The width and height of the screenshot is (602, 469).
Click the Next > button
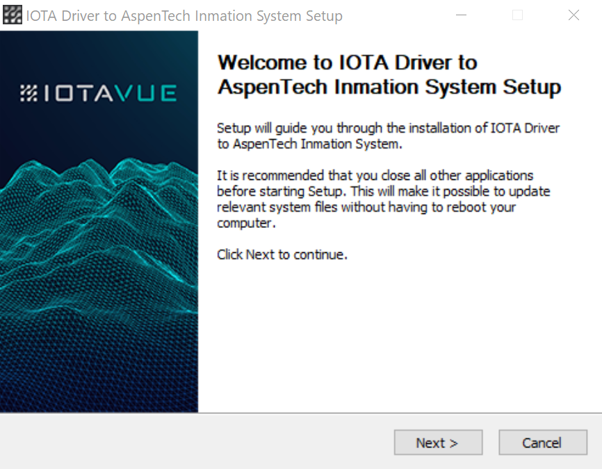[438, 443]
